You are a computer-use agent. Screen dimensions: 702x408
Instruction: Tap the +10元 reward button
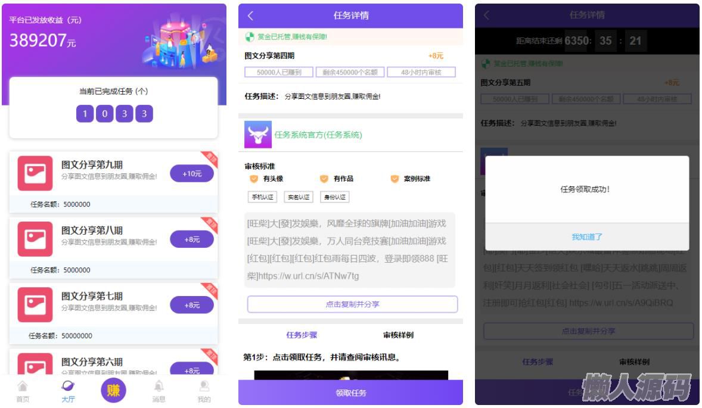(192, 174)
